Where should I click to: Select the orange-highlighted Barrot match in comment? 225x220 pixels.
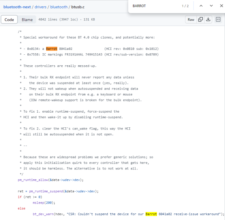(52, 49)
